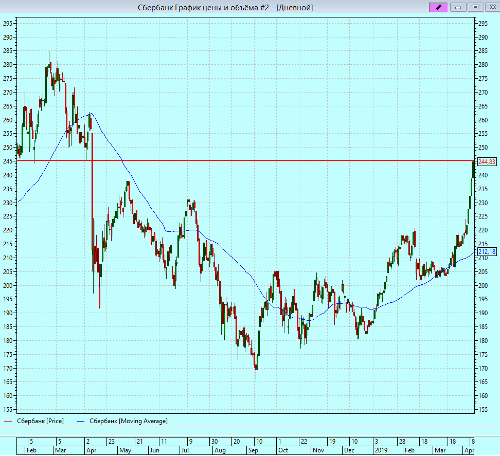500x456 pixels.
Task: Click the long red April crash candle
Action: point(93,191)
